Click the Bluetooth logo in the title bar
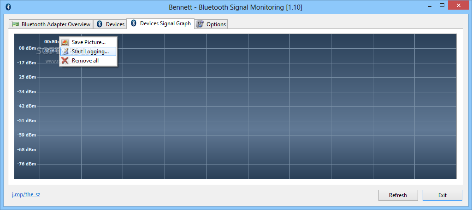472x210 pixels. pos(8,6)
